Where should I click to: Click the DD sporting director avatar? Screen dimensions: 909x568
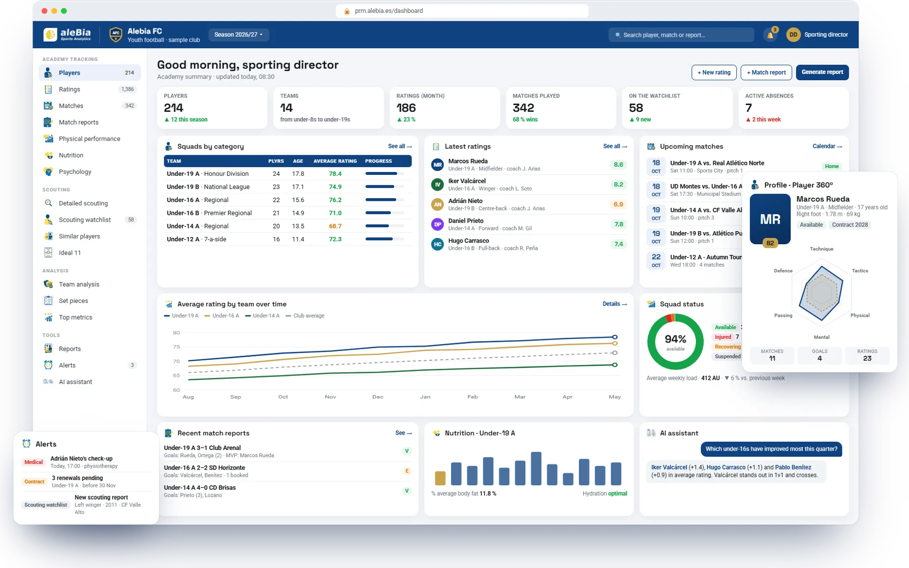pos(793,34)
